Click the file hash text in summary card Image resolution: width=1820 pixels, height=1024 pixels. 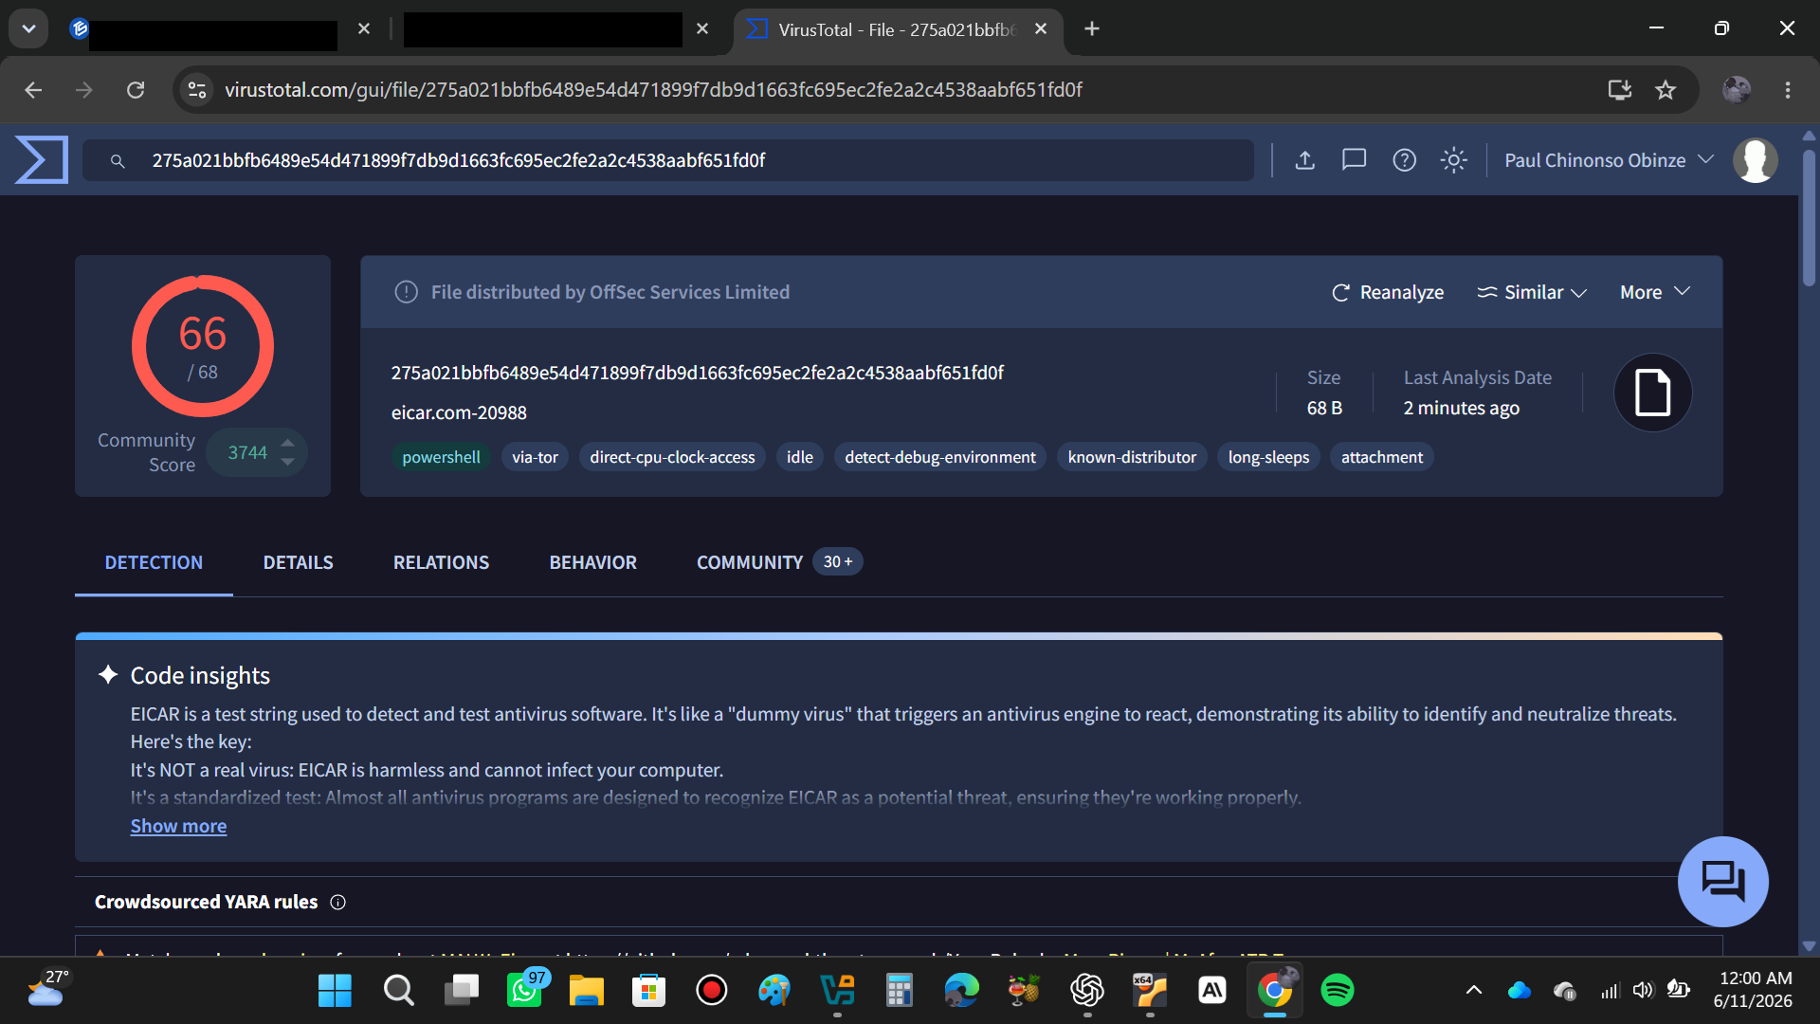(x=697, y=373)
